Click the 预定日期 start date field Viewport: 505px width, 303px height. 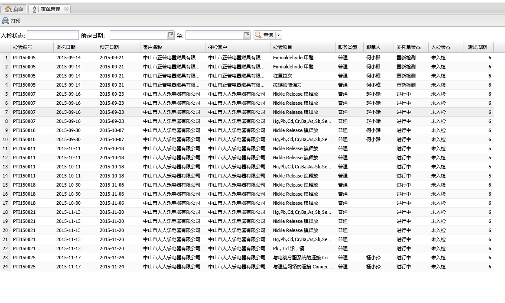click(x=138, y=35)
